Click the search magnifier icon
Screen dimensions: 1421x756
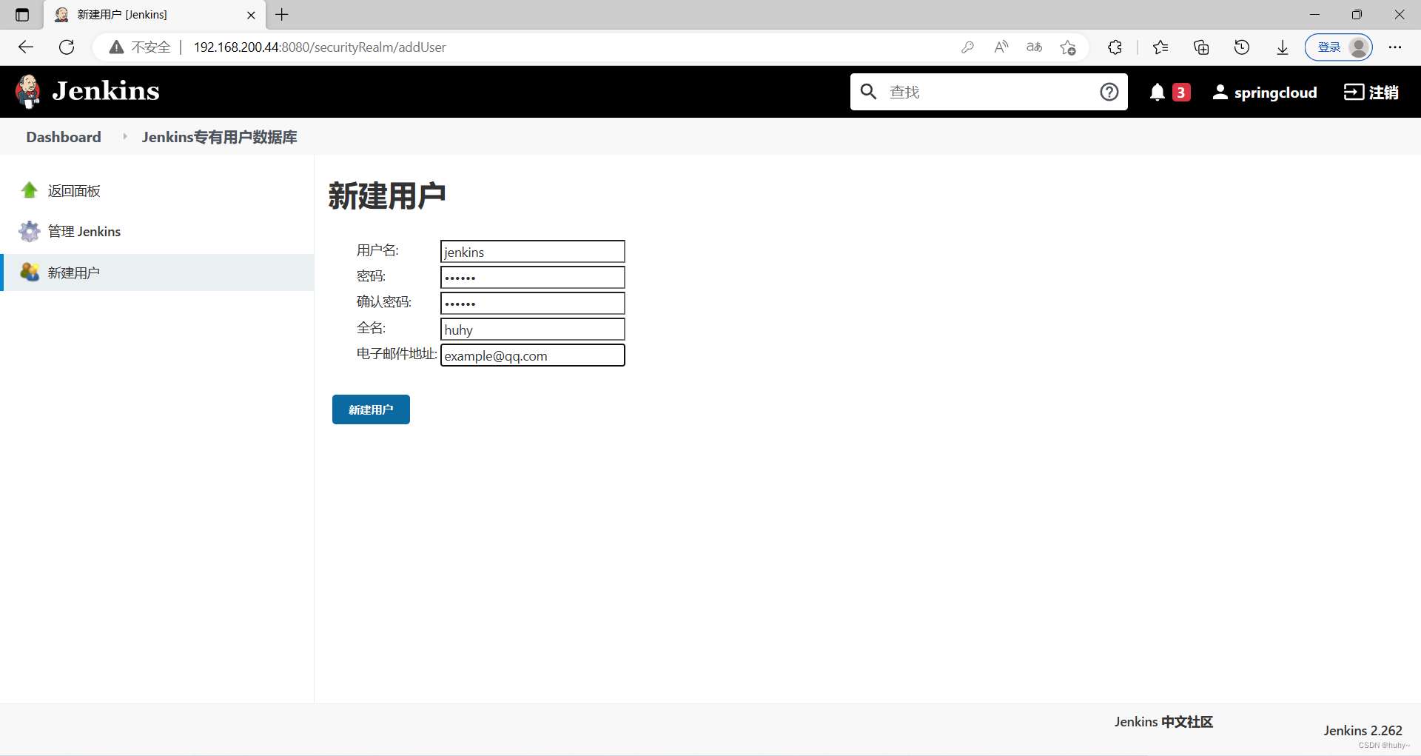869,92
